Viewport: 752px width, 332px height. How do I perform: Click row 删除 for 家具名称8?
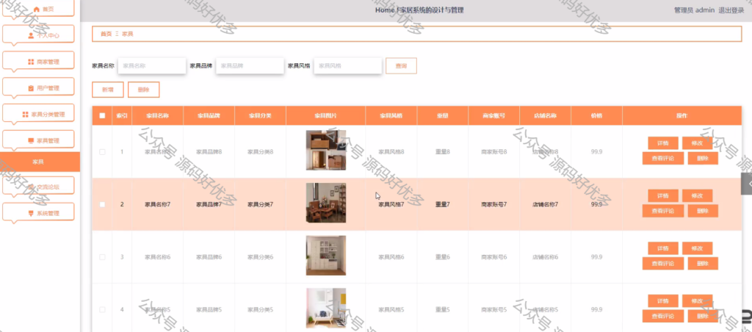click(703, 159)
